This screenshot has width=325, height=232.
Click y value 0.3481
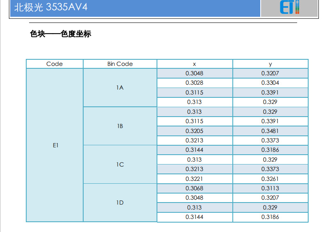270,131
